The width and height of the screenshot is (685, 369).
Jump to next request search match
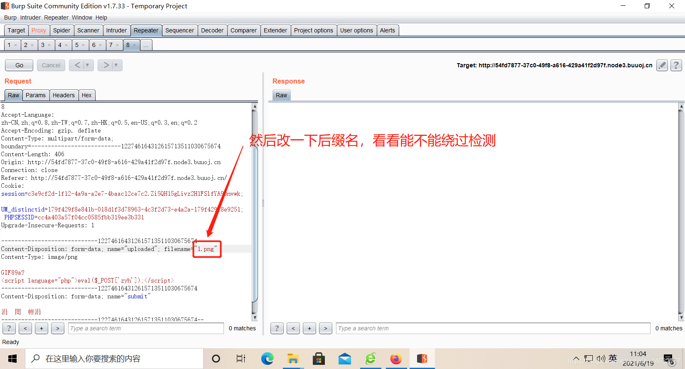pos(58,328)
